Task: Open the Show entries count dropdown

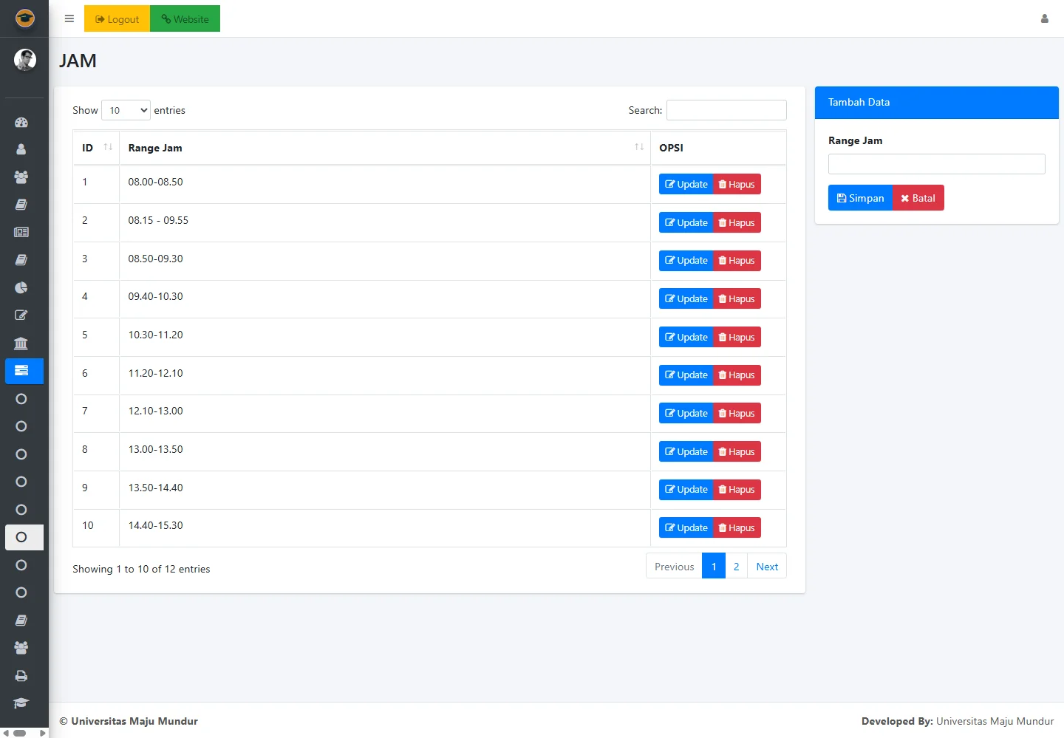Action: (126, 110)
